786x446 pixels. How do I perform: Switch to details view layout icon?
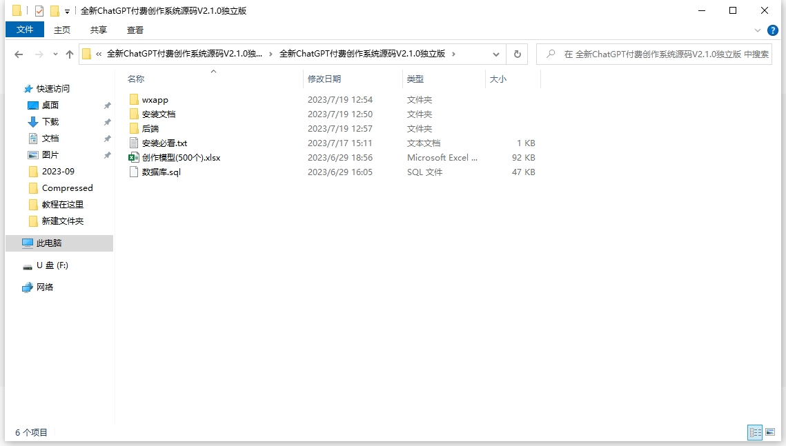click(x=755, y=432)
